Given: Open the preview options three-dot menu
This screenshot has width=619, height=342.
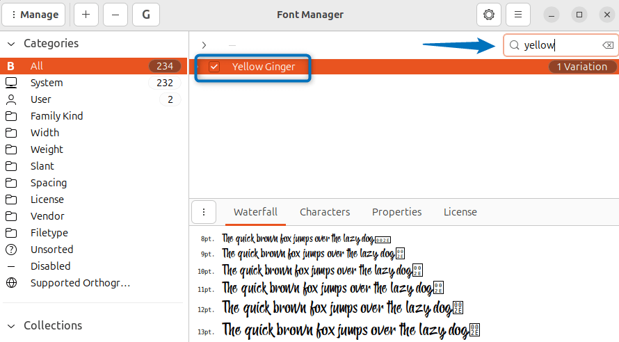Looking at the screenshot, I should point(204,212).
